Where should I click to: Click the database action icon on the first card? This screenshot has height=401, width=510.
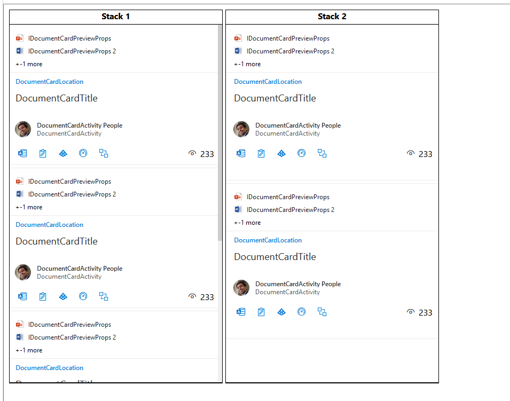coord(22,153)
